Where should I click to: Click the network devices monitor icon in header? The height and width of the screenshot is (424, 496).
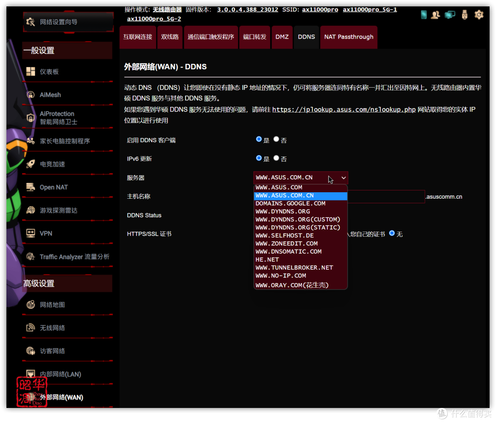point(450,15)
